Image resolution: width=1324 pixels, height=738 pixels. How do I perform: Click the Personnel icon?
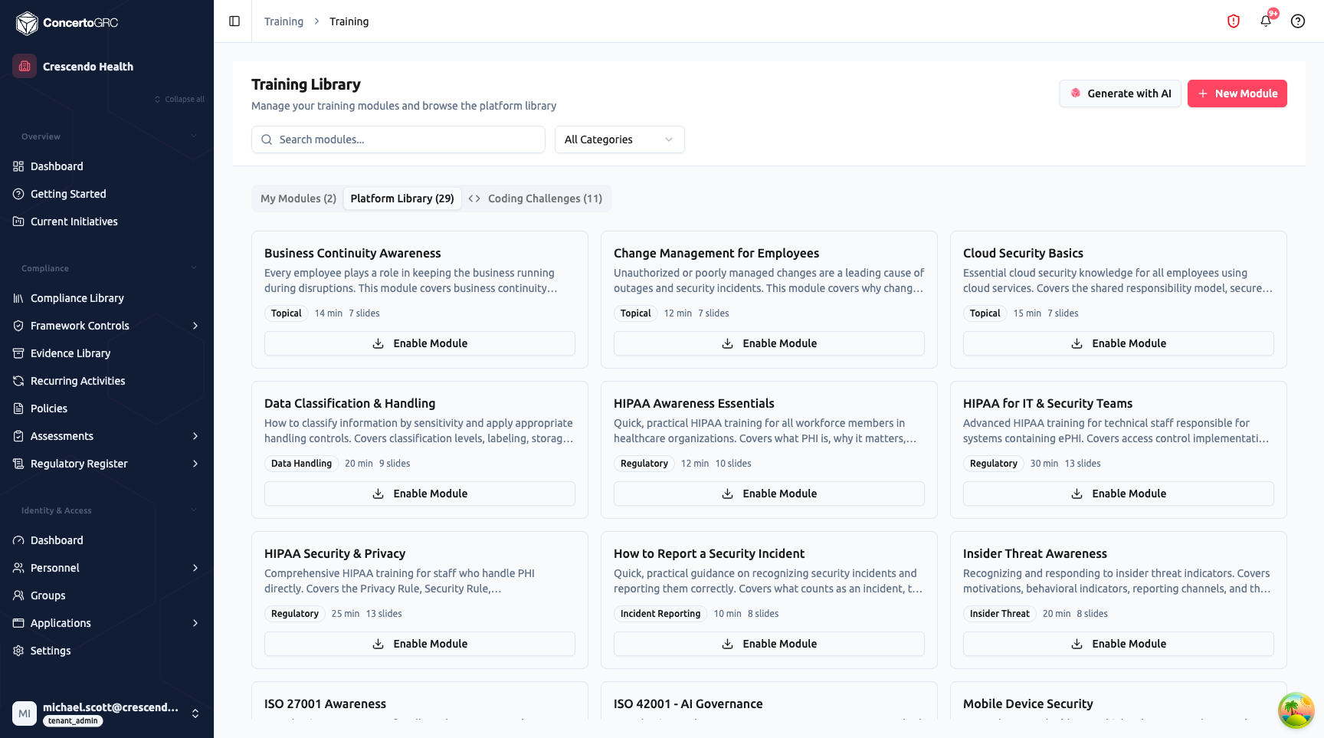(x=18, y=568)
